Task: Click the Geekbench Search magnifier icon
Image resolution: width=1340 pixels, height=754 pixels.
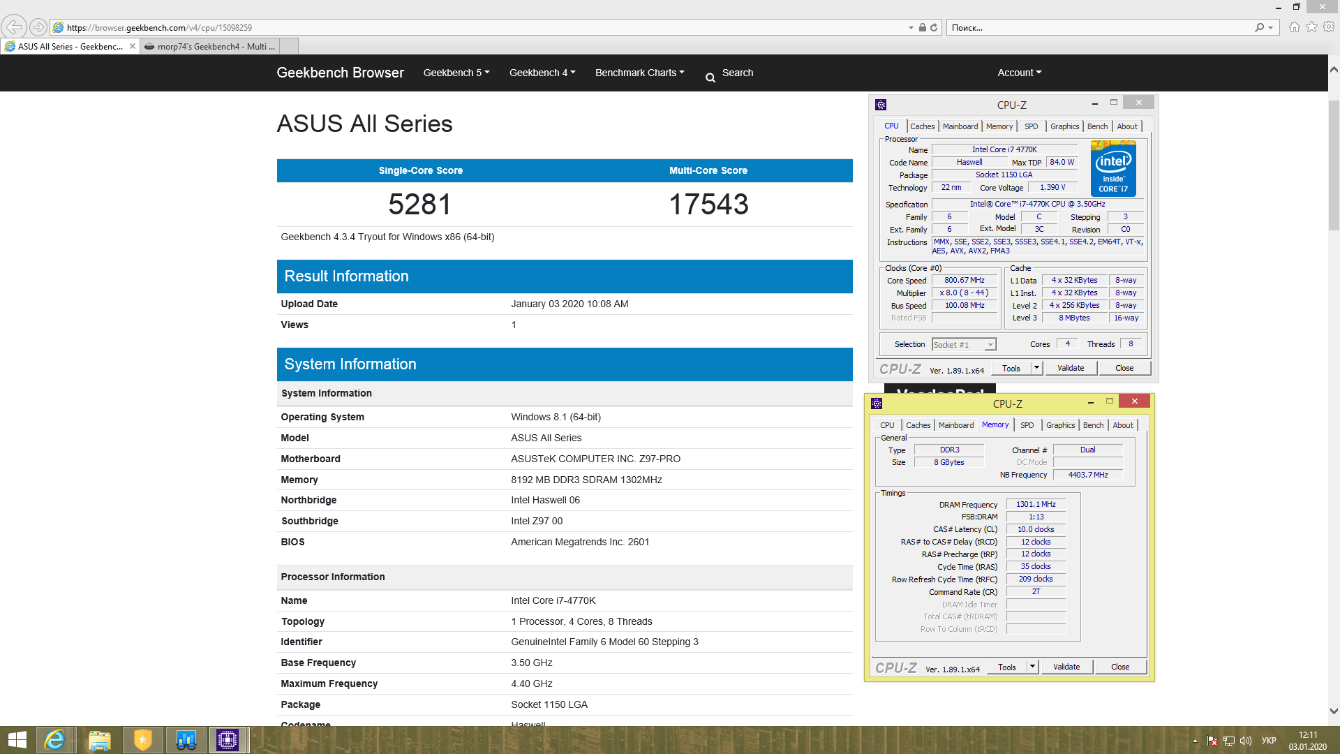Action: [710, 77]
